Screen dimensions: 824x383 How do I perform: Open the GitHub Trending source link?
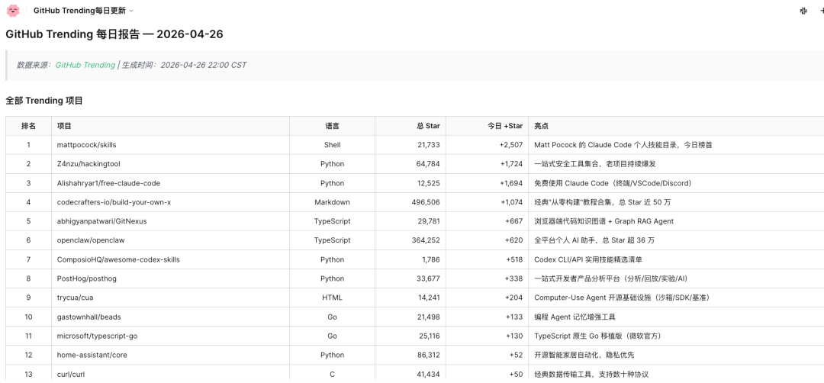click(85, 65)
